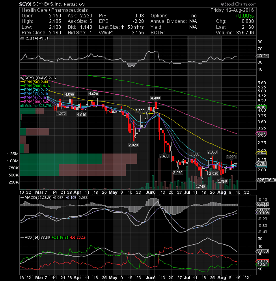Image resolution: width=276 pixels, height=281 pixels.
Task: Click the yellow 2.44 EMA tag on the price axis
Action: [x=261, y=153]
